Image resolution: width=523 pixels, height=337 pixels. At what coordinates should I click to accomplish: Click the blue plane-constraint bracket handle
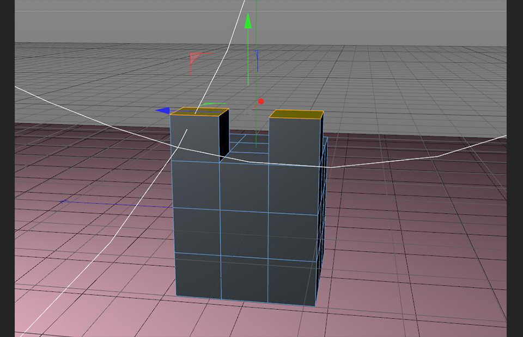(257, 60)
